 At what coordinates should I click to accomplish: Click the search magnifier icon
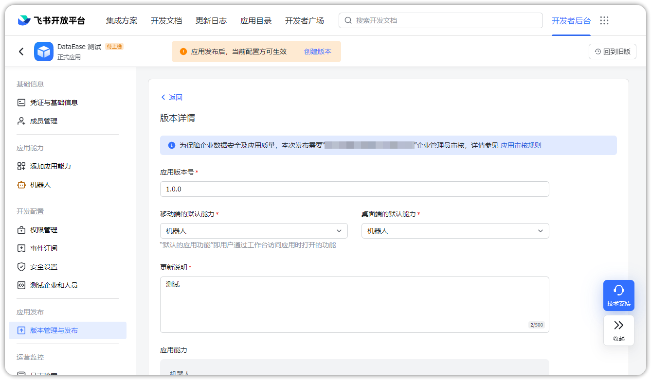coord(348,20)
